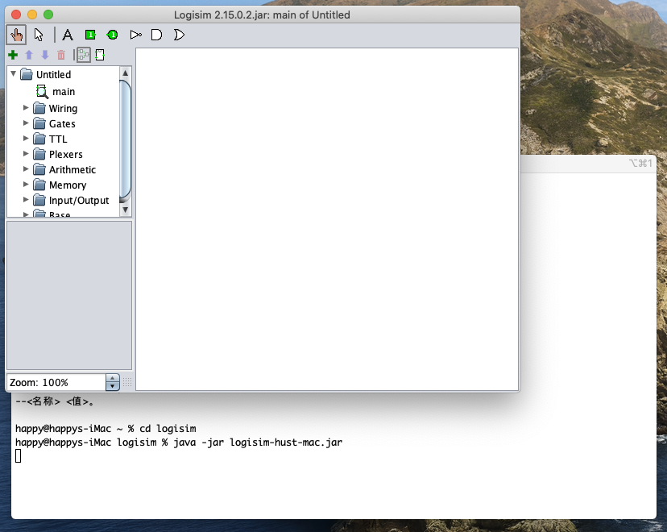Move circuit down with blue down arrow

point(44,55)
